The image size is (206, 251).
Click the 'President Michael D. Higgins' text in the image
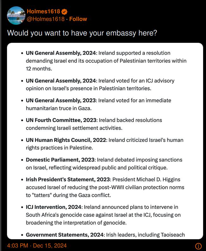click(146, 179)
